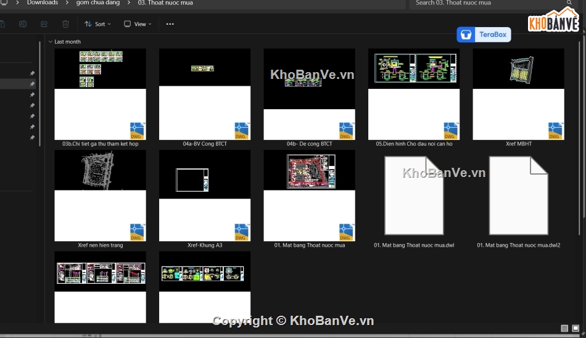Select 01. Mat bang Thoat nuoc mua.dwl file
This screenshot has height=338, width=586.
point(414,196)
